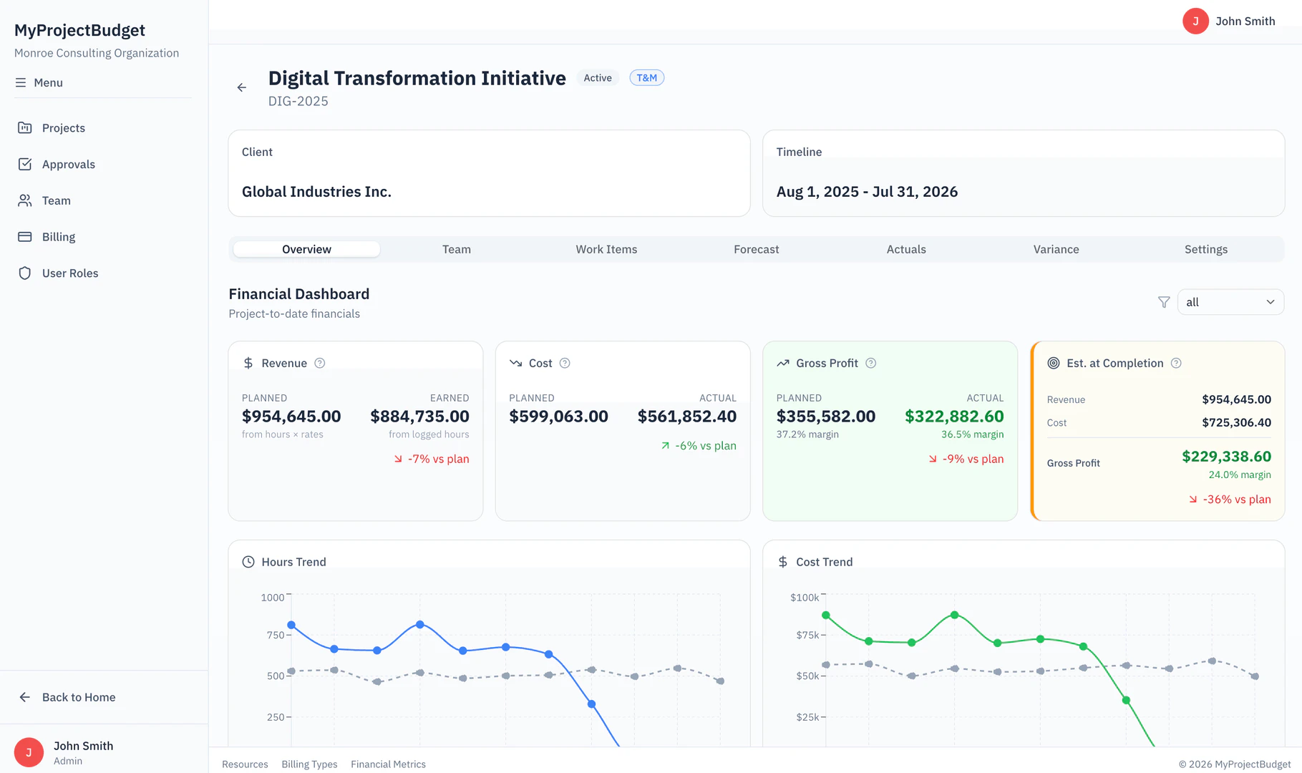This screenshot has width=1302, height=773.
Task: Open John Smith's avatar in the top right
Action: click(1195, 21)
